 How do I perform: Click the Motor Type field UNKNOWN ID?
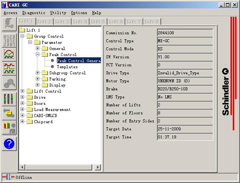(x=185, y=81)
